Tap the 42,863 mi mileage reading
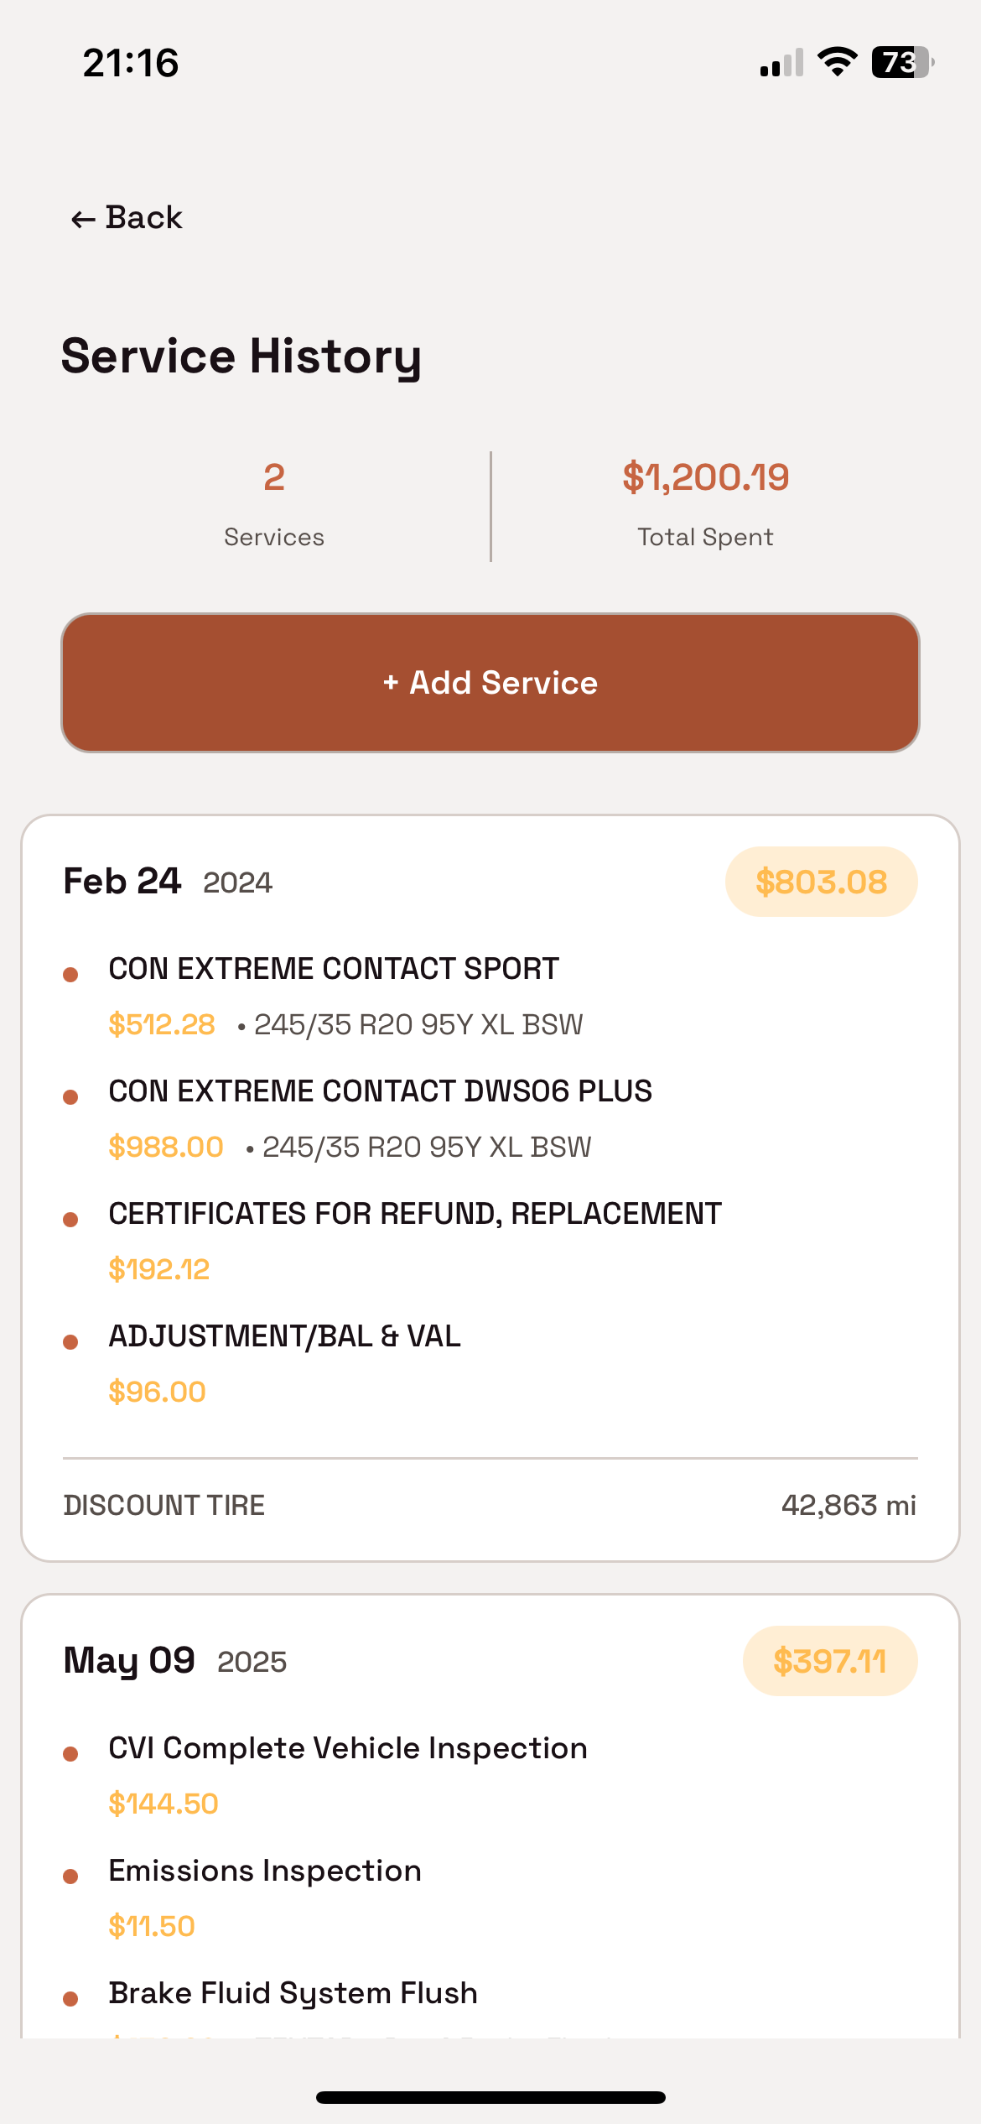Screen dimensions: 981x2124 pos(848,1506)
